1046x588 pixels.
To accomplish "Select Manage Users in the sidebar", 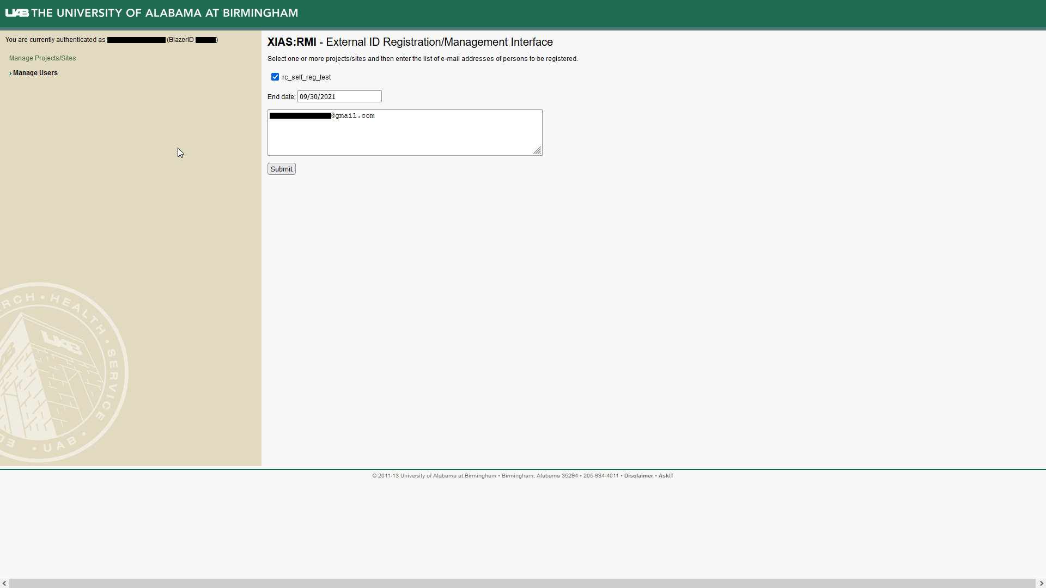I will (35, 73).
